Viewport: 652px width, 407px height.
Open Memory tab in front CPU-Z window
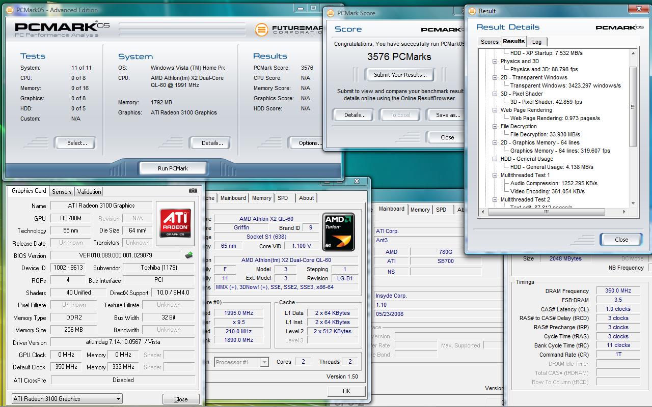261,198
